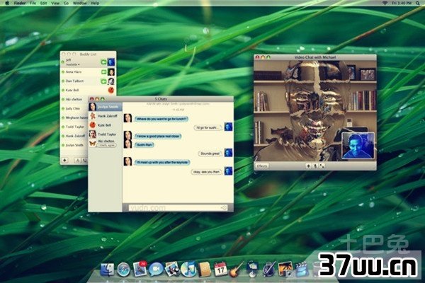Click Kate Bell's red avatar in Buddy List

point(111,90)
